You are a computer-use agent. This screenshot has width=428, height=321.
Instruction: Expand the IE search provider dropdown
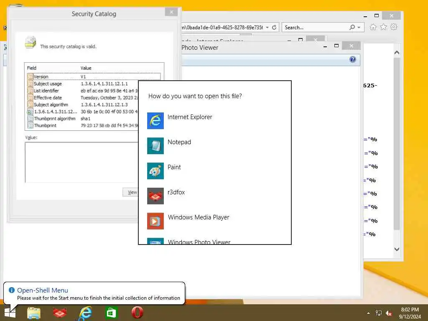(x=359, y=28)
